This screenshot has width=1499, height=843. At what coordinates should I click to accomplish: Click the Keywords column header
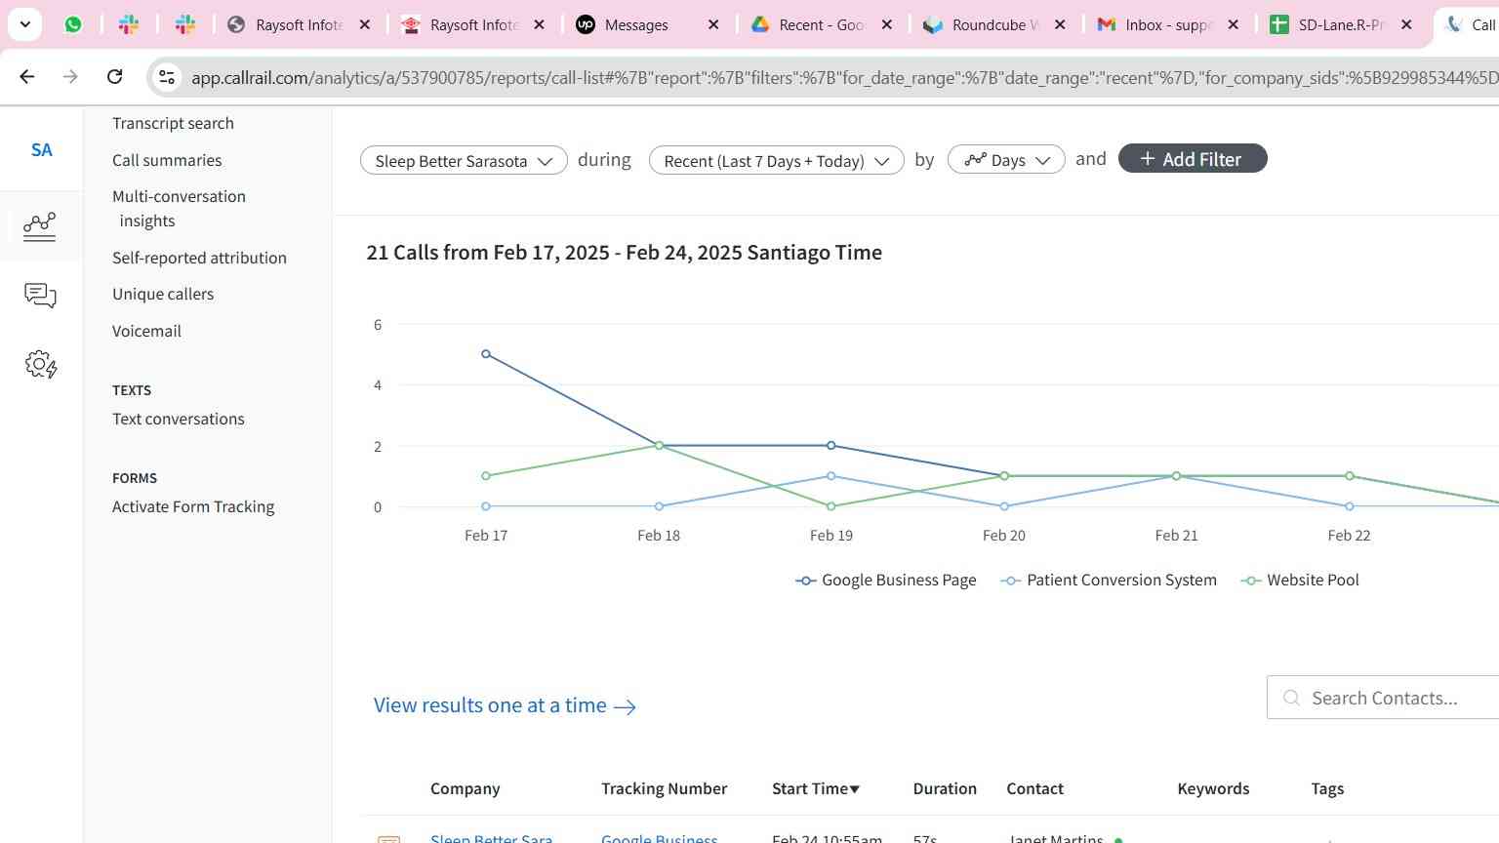1213,788
